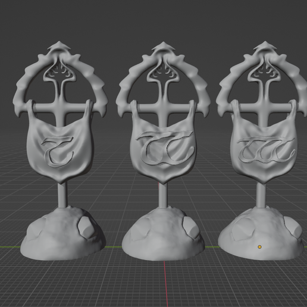Click the red axis line on the grid floor
The height and width of the screenshot is (307, 307).
point(166,284)
